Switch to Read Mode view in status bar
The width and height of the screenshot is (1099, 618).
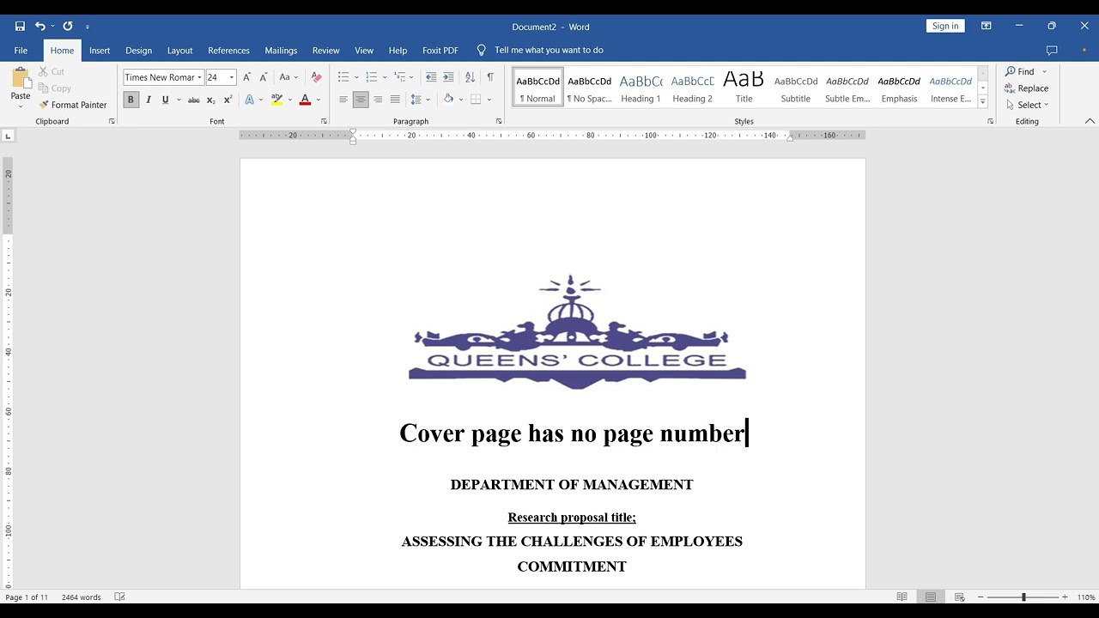[x=902, y=597]
